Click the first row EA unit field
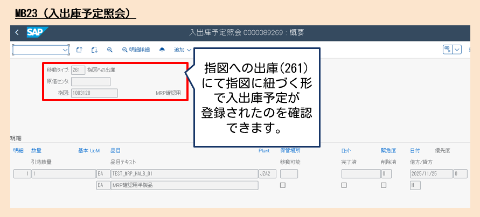 [103, 174]
